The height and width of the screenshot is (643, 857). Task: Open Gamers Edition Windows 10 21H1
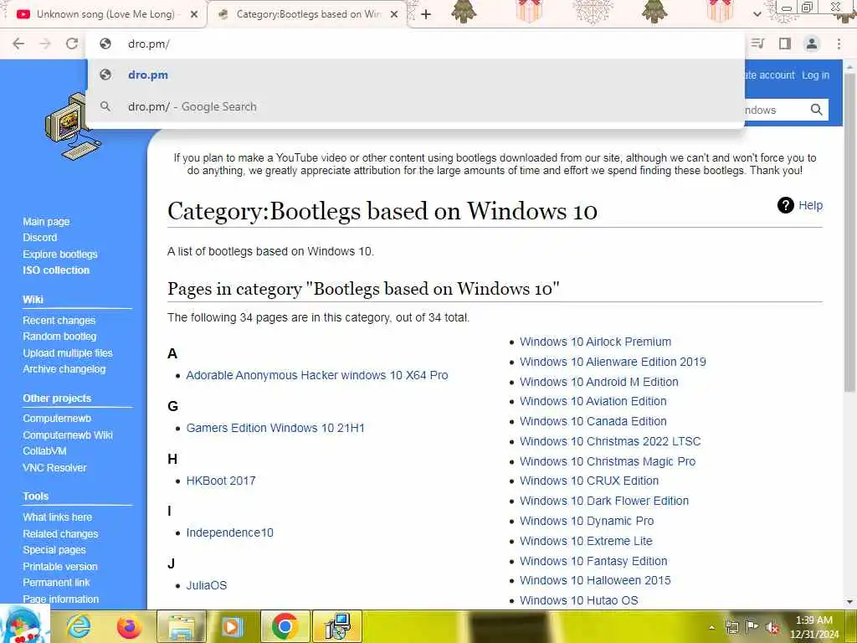[275, 428]
